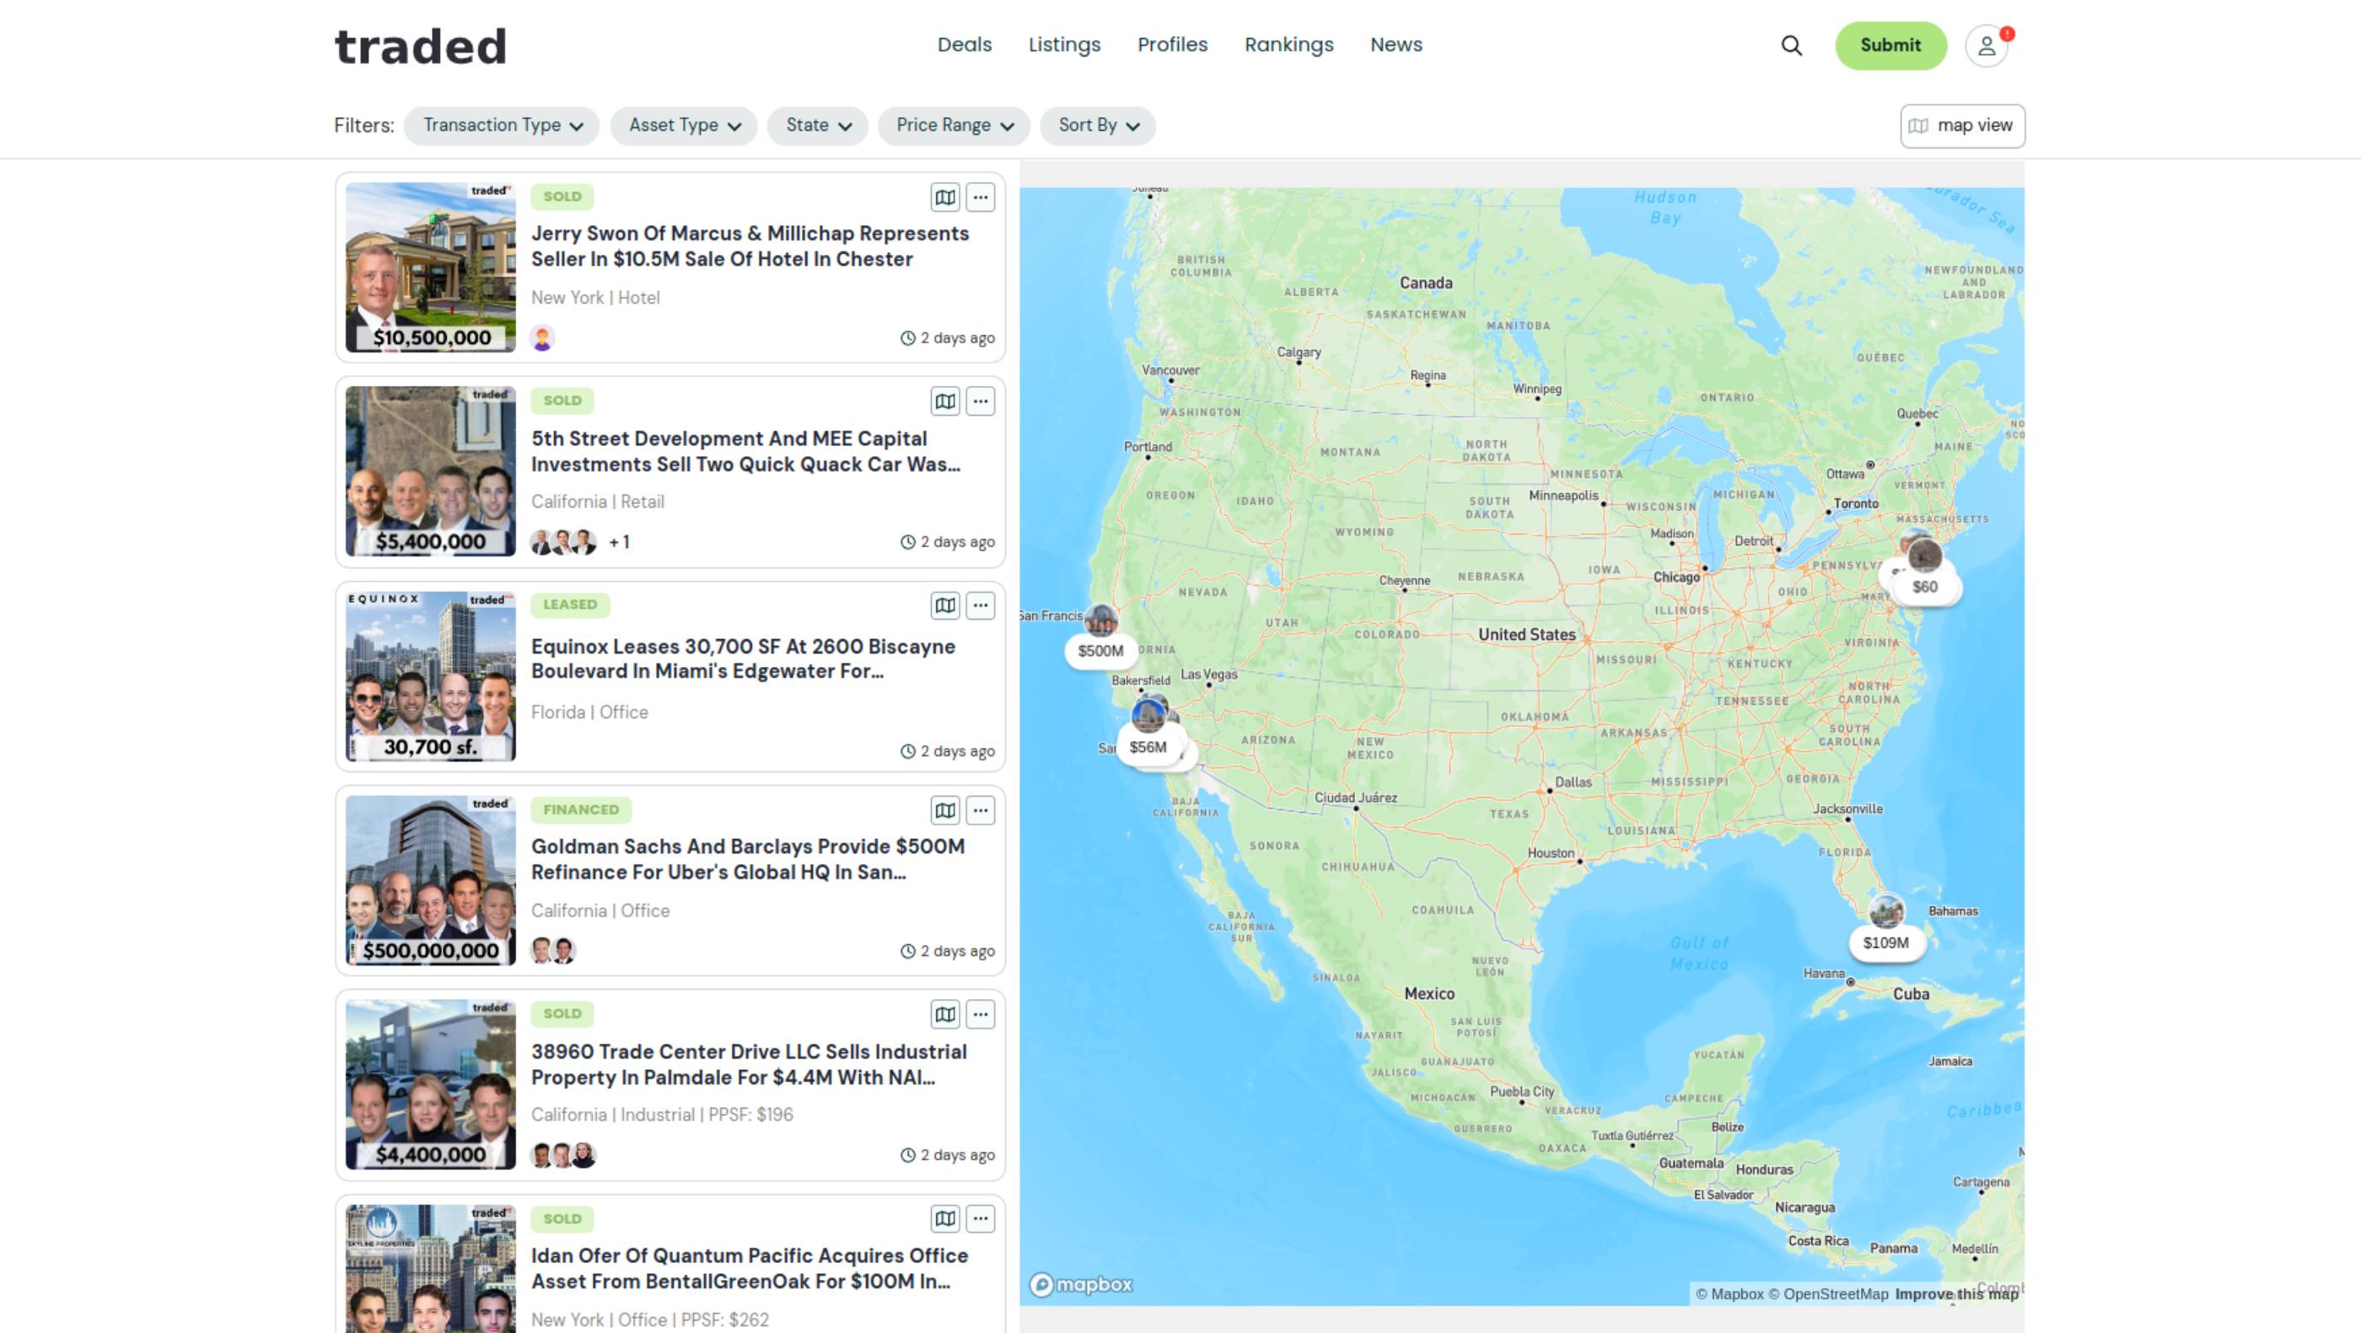This screenshot has width=2361, height=1333.
Task: Click the profile avatar under Jerry Swon deal
Action: tap(542, 338)
